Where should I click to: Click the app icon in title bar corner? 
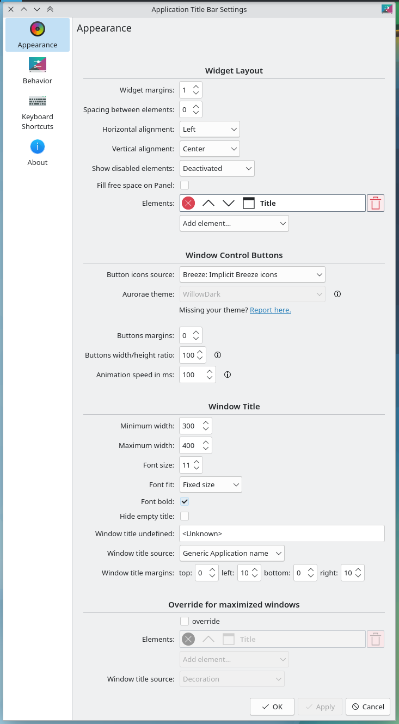coord(387,9)
